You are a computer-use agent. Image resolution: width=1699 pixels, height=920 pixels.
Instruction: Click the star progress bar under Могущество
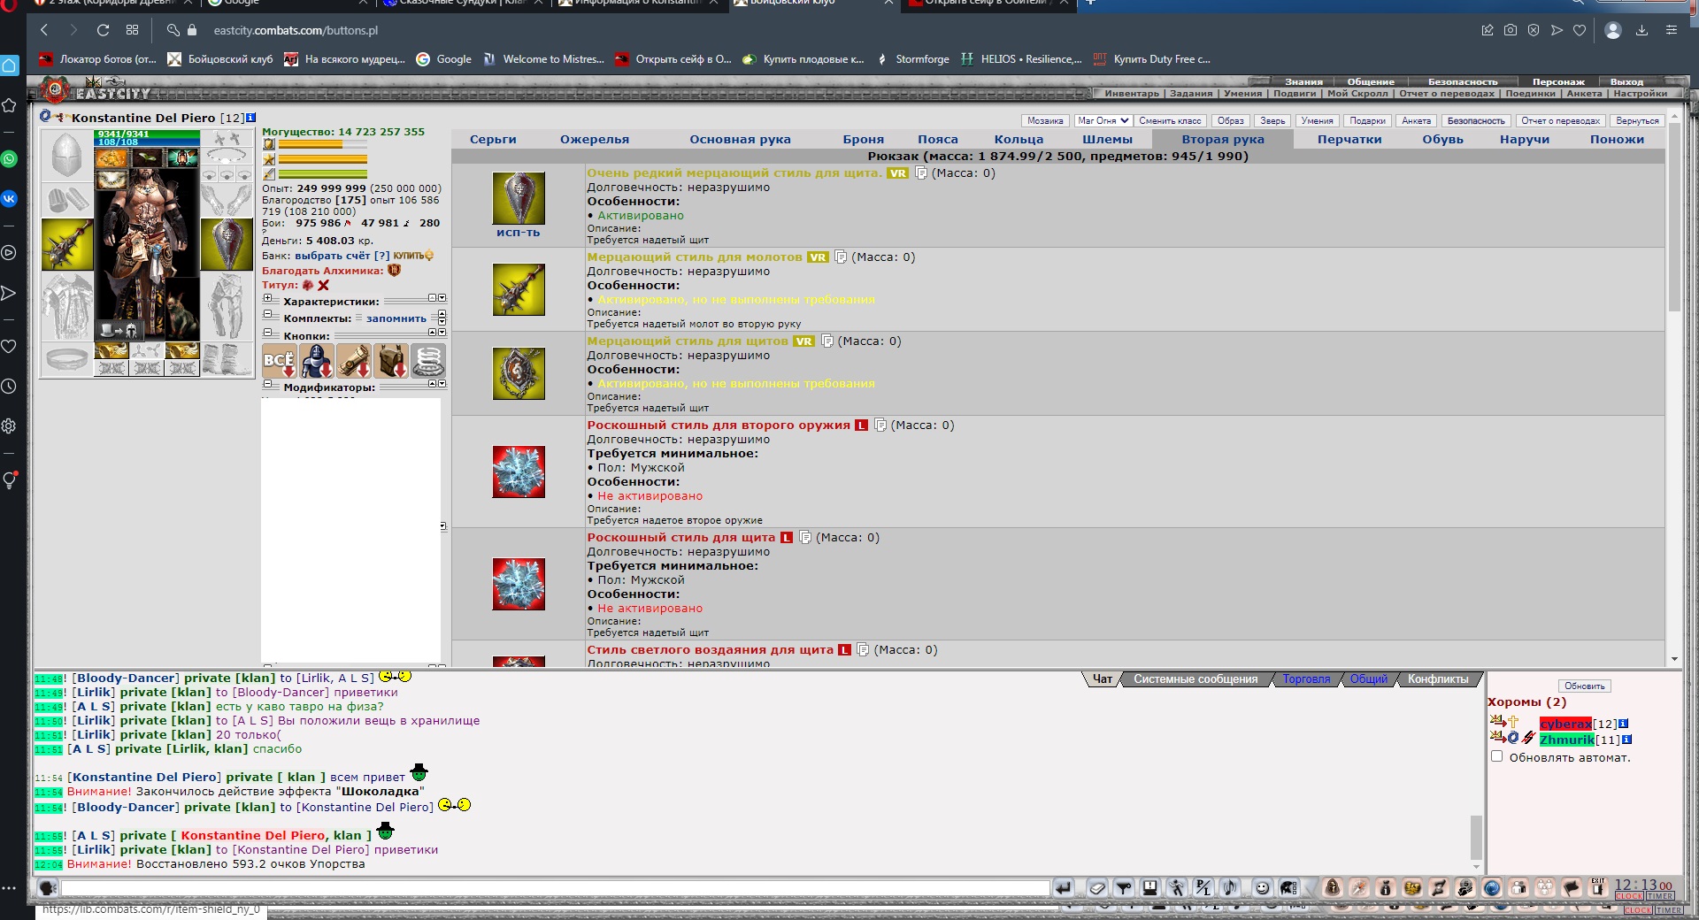pyautogui.click(x=323, y=159)
